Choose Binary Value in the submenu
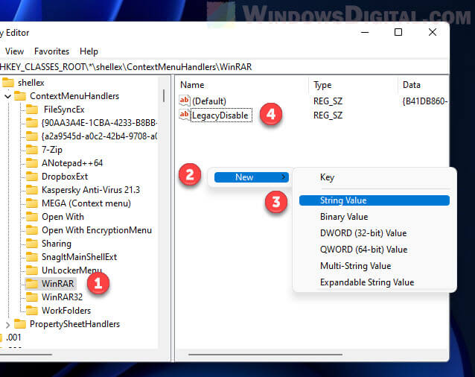The height and width of the screenshot is (377, 475). point(344,217)
